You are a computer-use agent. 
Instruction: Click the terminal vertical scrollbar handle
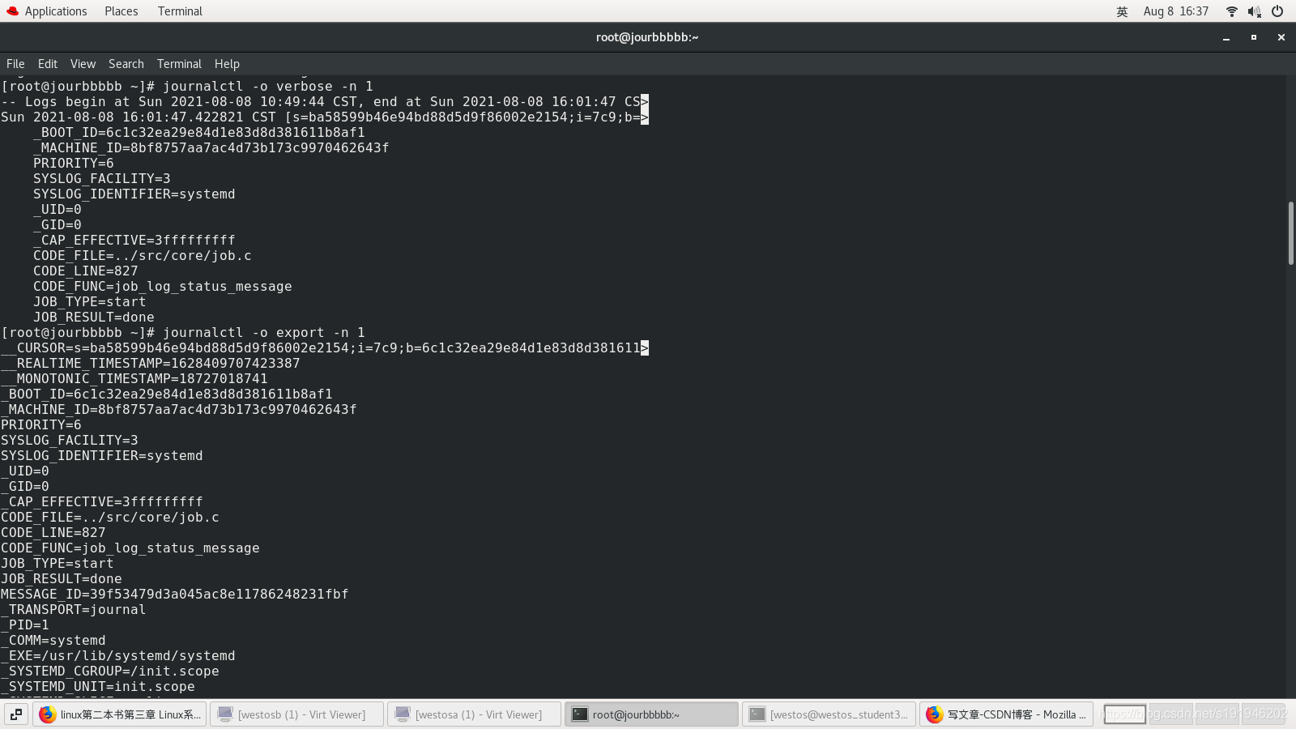[x=1291, y=233]
